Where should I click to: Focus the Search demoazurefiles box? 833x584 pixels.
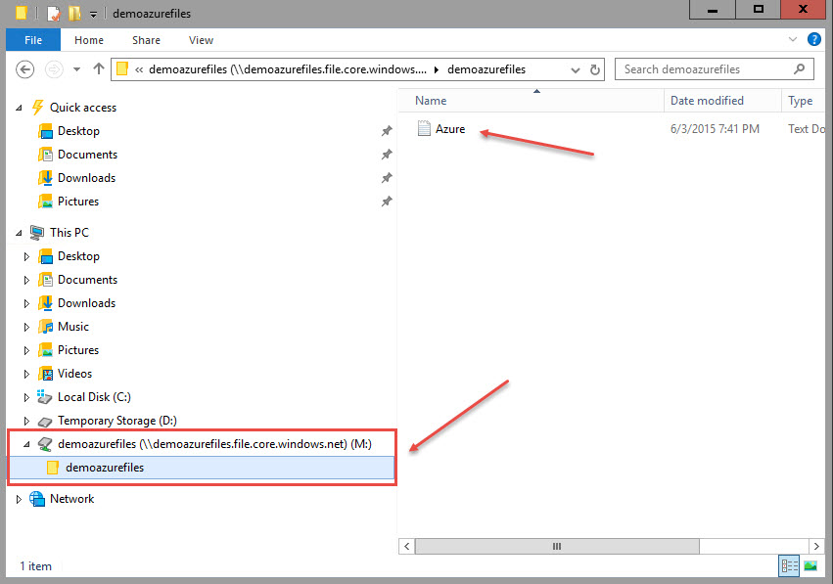coord(714,69)
